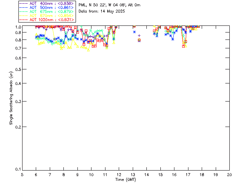The height and width of the screenshot is (189, 236).
Task: Click the y-axis tick label 0.4
Action: pyautogui.click(x=18, y=83)
